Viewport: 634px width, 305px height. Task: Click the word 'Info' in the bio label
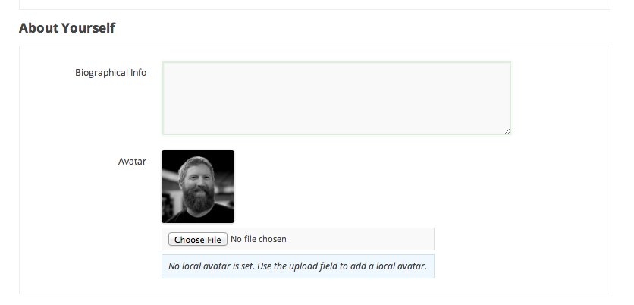[138, 73]
